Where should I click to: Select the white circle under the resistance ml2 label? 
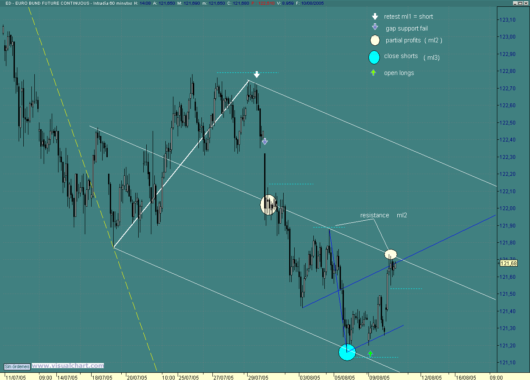(391, 254)
